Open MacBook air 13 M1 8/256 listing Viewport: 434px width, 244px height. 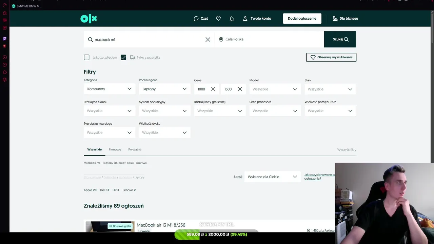[x=161, y=225]
